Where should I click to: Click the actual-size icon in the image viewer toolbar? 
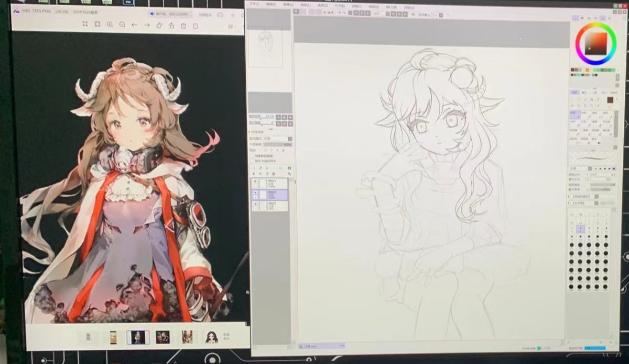pos(97,24)
